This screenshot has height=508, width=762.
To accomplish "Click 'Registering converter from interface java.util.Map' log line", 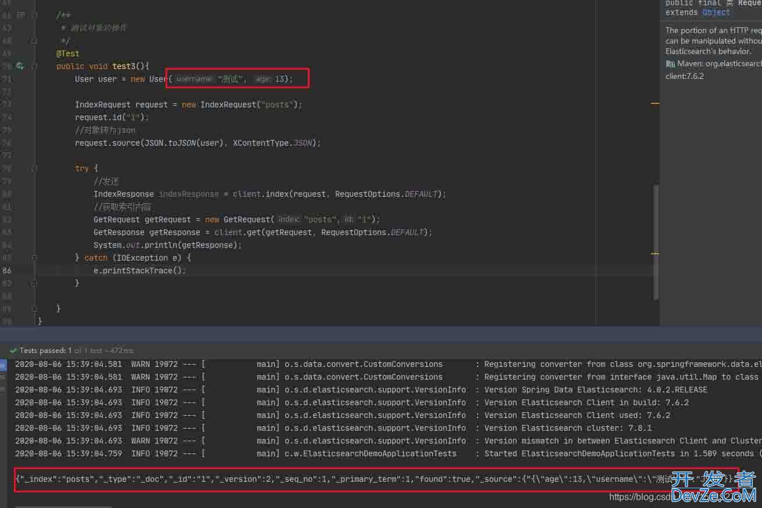I will (x=623, y=377).
